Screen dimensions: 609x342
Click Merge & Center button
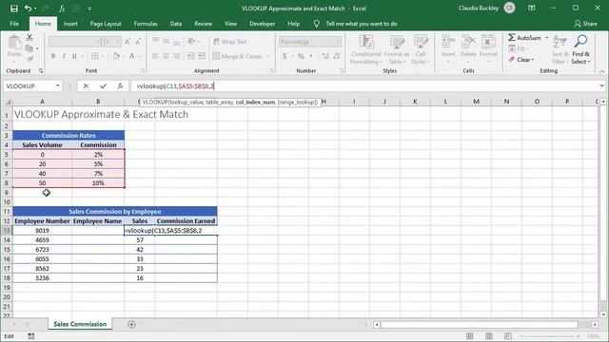point(238,56)
